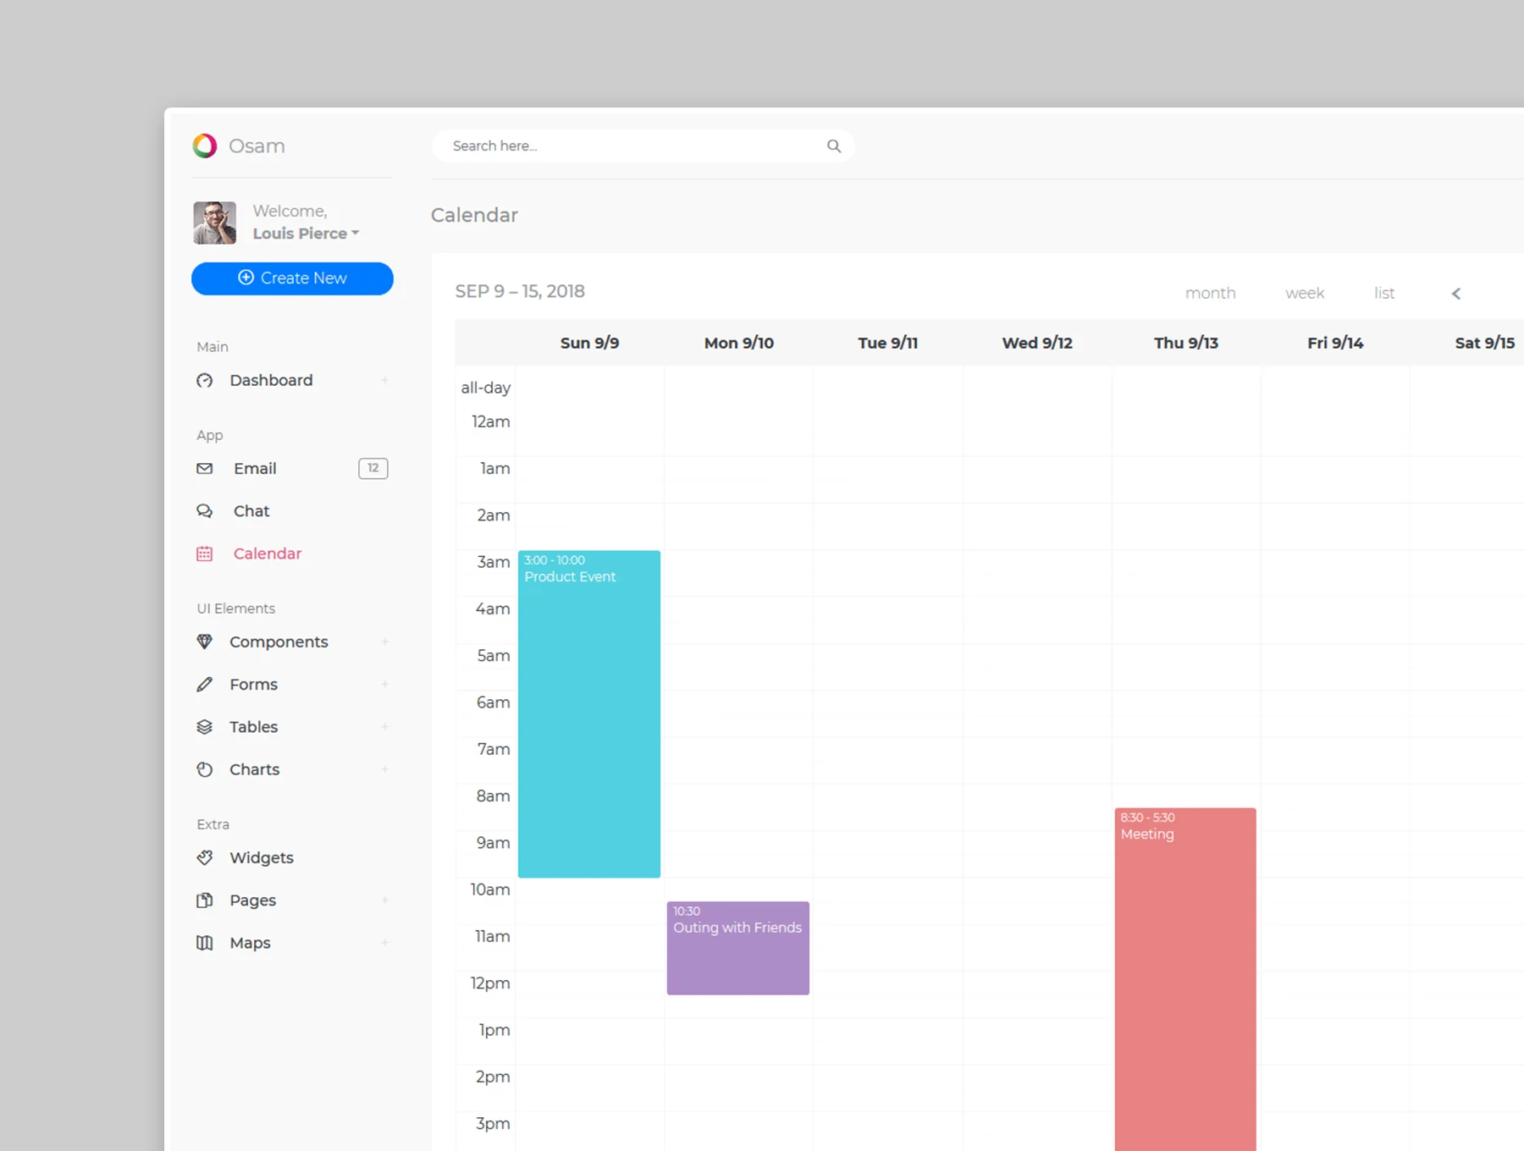Click the Chat bubbles icon
This screenshot has width=1524, height=1151.
coord(205,511)
